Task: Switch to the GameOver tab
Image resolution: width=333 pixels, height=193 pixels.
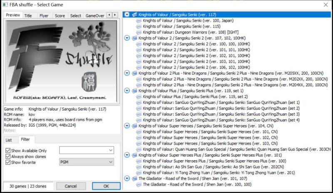Action: (x=95, y=15)
